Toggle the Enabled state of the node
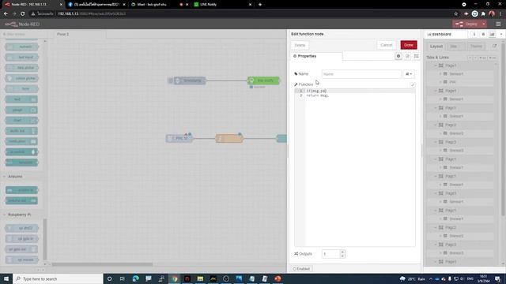Viewport: 506px width, 284px height. 301,268
